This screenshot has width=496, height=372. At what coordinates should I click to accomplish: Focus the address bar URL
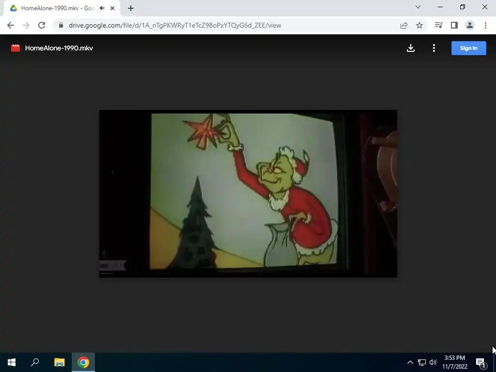pos(175,25)
